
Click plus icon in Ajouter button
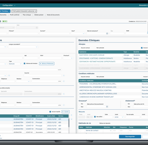[x=63, y=112]
